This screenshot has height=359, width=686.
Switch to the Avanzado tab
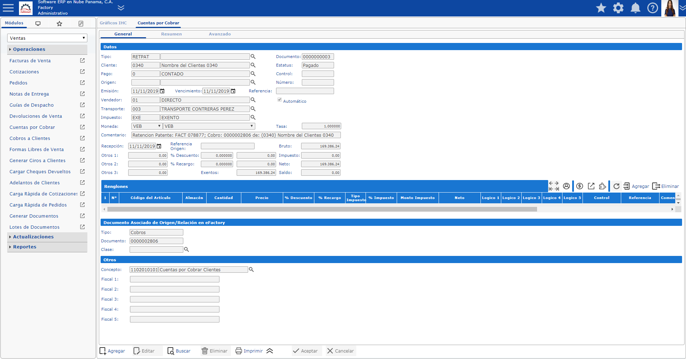click(220, 34)
